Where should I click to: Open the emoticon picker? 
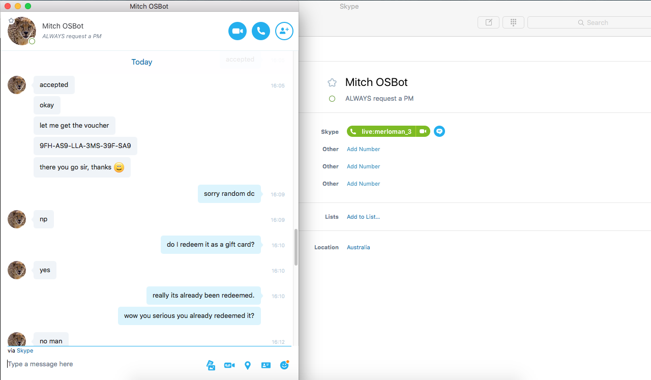click(x=284, y=365)
